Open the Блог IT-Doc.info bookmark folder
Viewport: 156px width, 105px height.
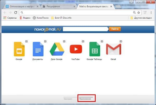click(x=62, y=18)
